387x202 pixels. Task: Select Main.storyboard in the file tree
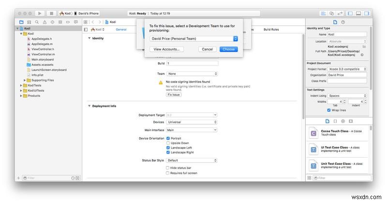click(42, 60)
